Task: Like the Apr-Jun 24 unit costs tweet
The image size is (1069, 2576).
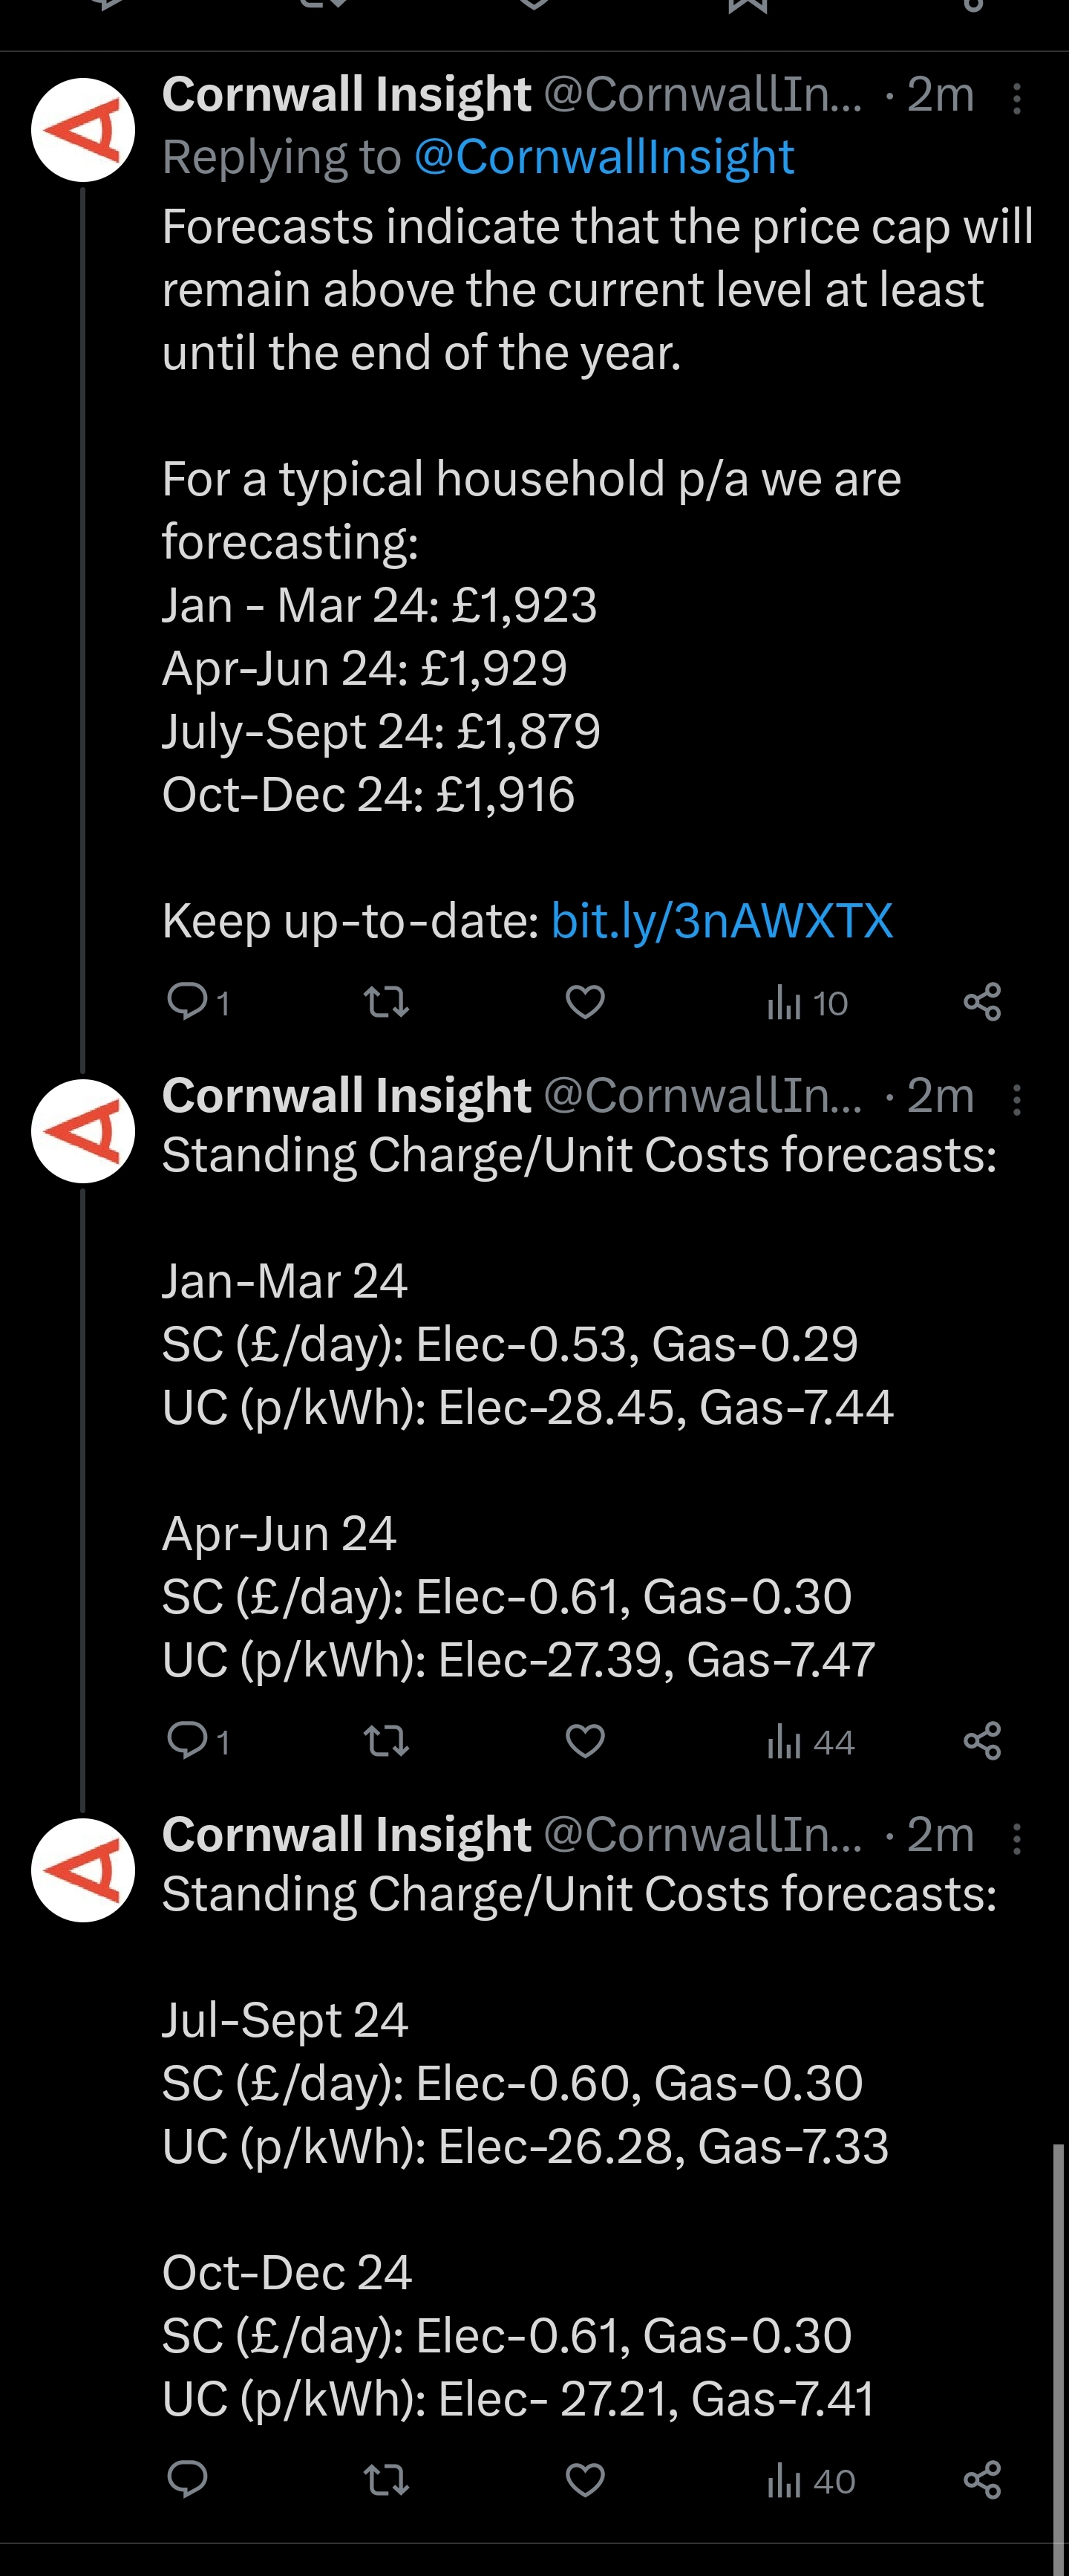Action: tap(586, 1741)
